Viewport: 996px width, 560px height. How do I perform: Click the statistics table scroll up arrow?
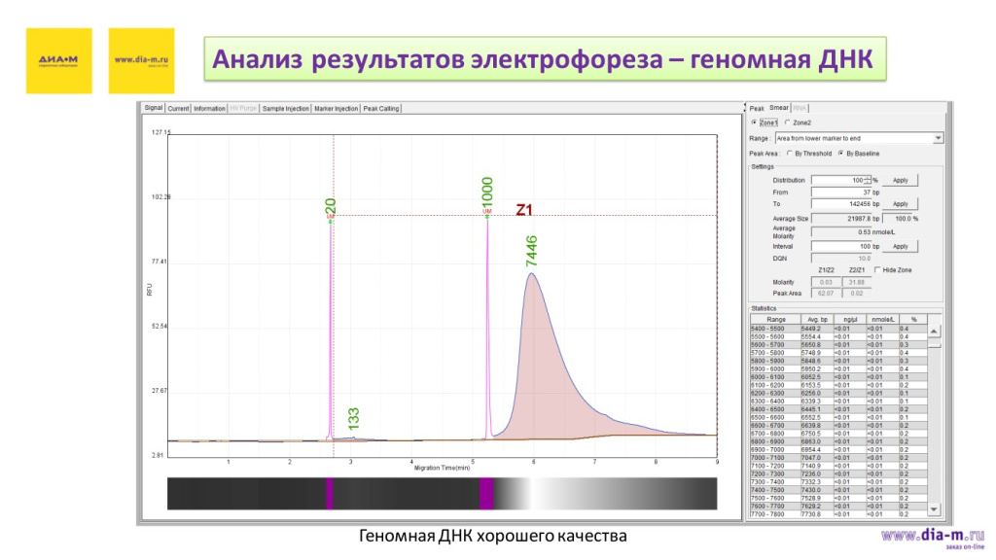click(x=935, y=330)
